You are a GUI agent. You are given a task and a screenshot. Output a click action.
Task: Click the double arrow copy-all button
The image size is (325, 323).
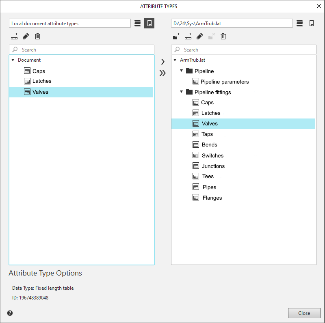coord(162,73)
